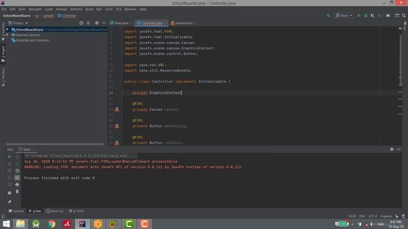Open the File menu
Screen dimensions: 408x229
point(4,9)
